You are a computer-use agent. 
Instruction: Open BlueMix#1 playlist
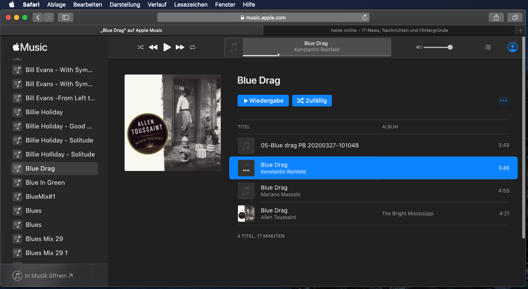tap(54, 197)
